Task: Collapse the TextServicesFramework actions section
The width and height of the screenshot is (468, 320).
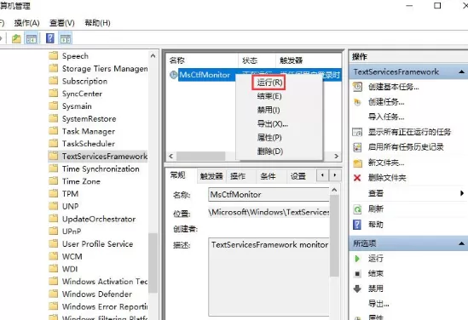Action: [x=461, y=71]
